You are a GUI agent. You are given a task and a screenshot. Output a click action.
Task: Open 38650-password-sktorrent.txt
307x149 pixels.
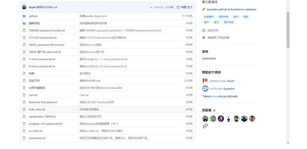click(x=46, y=45)
